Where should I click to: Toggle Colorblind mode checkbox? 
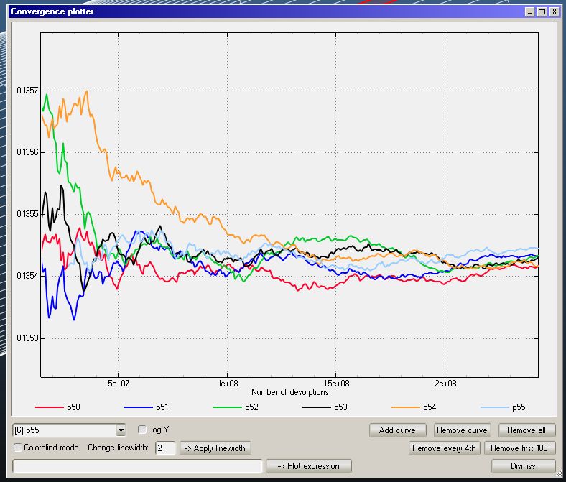(x=18, y=448)
